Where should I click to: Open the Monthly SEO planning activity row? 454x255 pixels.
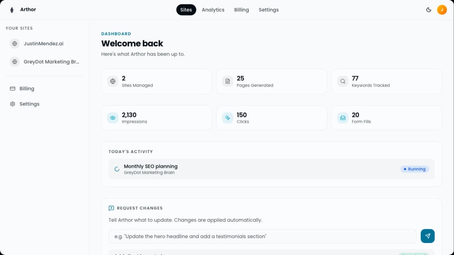272,169
